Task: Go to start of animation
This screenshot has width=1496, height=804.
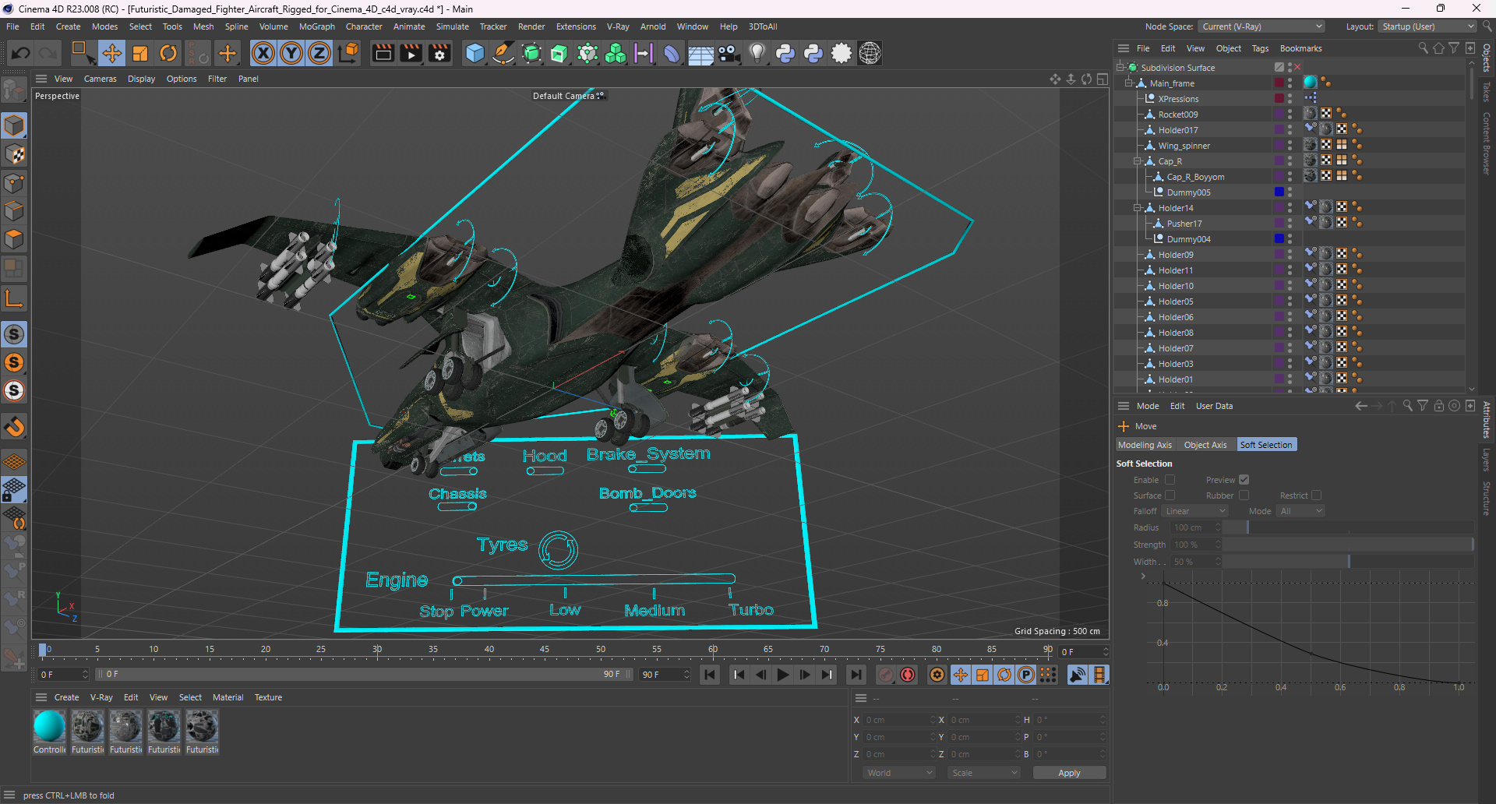Action: click(710, 675)
